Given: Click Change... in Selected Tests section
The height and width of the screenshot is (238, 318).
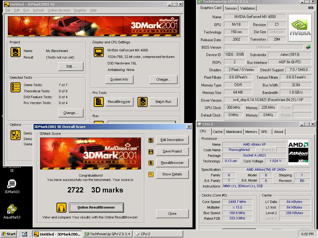Looking at the screenshot, I should 71,113.
